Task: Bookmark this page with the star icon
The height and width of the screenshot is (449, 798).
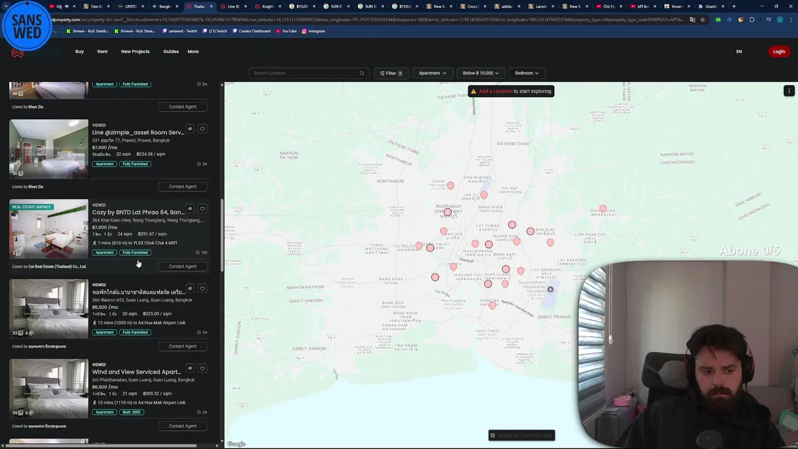Action: (703, 19)
